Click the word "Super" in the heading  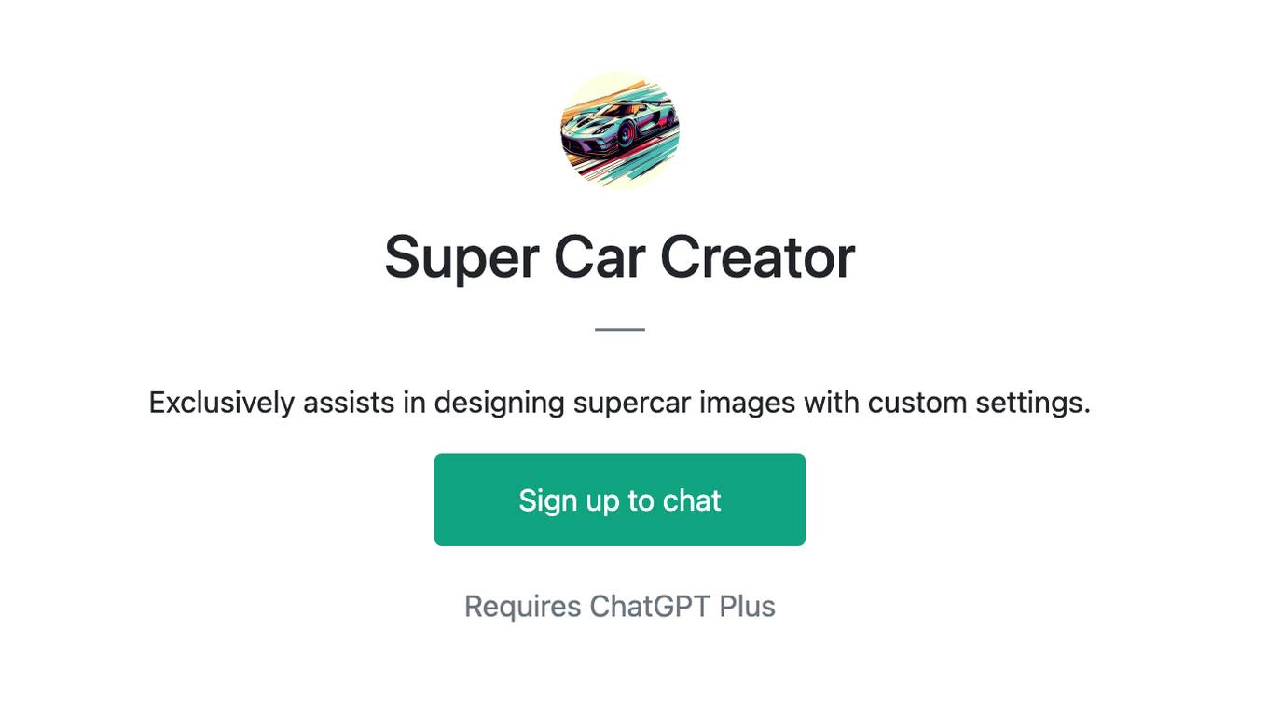(462, 259)
